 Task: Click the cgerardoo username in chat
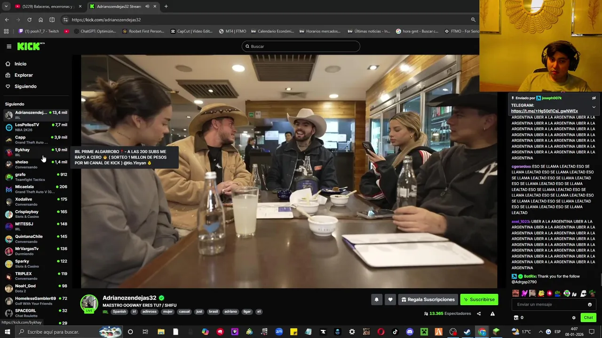521,166
